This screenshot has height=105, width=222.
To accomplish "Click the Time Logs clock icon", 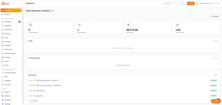I will click(x=3, y=50).
